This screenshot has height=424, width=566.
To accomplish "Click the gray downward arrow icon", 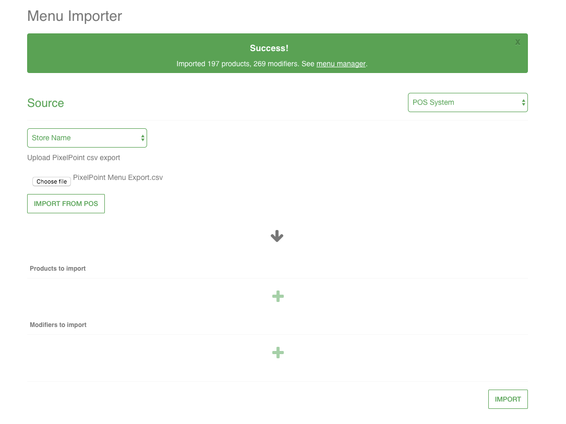I will click(x=277, y=236).
